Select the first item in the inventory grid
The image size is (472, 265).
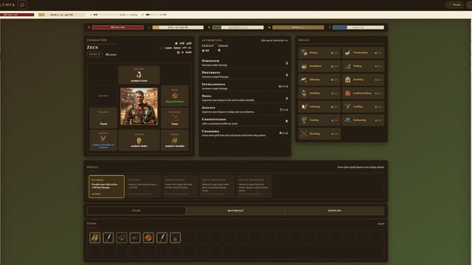(x=95, y=238)
